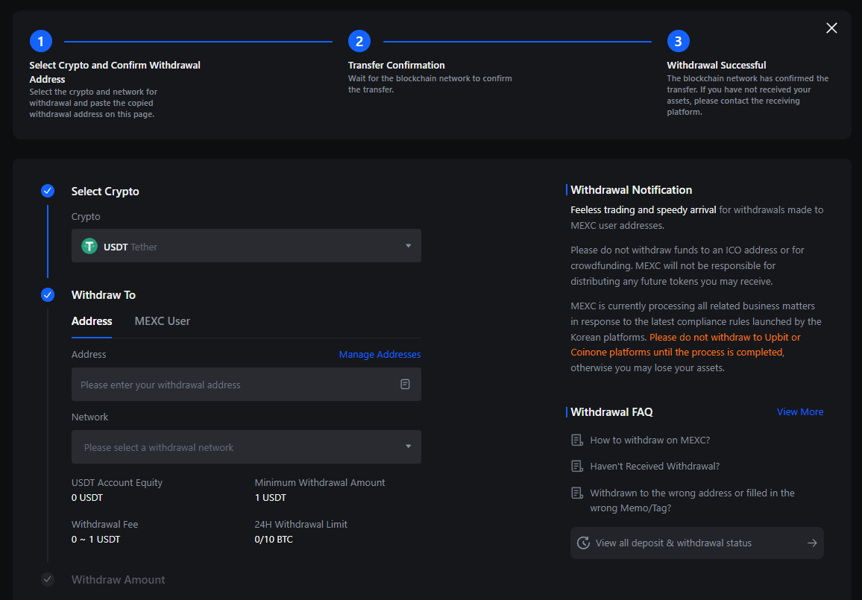The height and width of the screenshot is (600, 862).
Task: Click the Withdrawal FAQ heading
Action: click(611, 412)
